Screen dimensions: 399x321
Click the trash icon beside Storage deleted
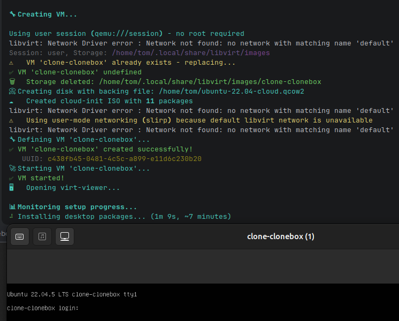click(x=12, y=82)
